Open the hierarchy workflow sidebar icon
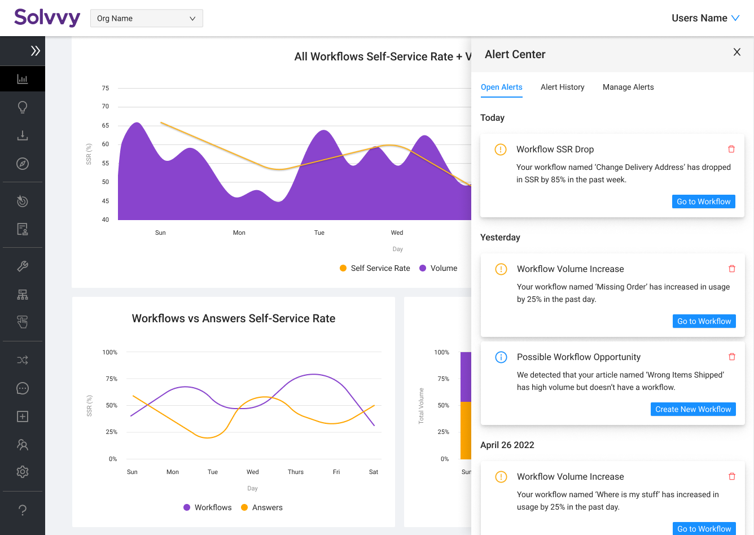The height and width of the screenshot is (535, 754). pos(23,295)
